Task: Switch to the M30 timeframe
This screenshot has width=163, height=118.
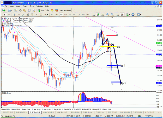Action: coord(66,15)
